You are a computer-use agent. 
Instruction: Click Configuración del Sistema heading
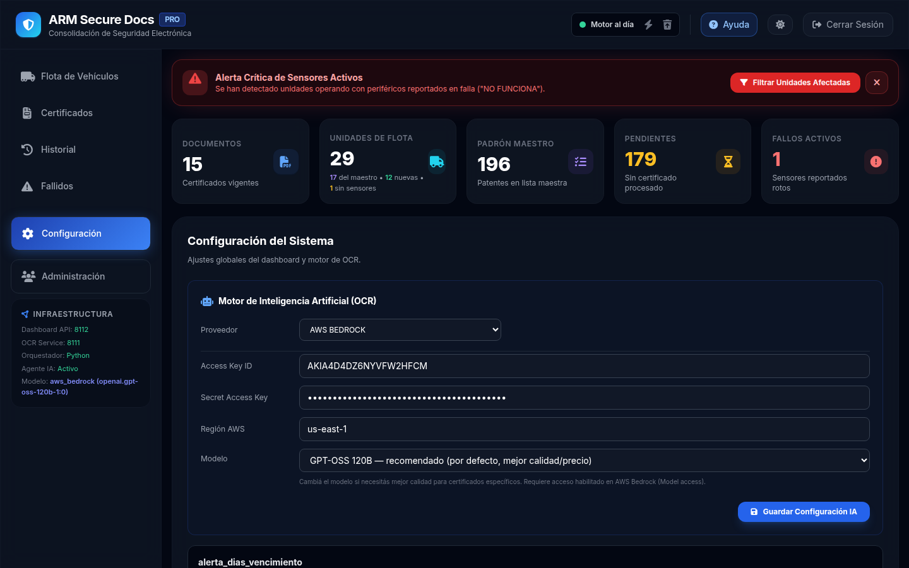(261, 241)
